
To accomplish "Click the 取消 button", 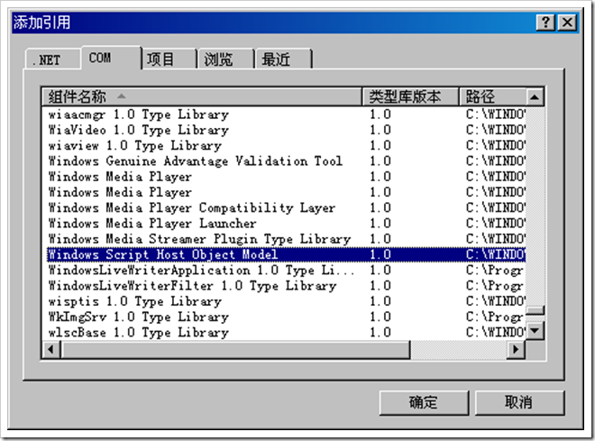I will pos(519,402).
